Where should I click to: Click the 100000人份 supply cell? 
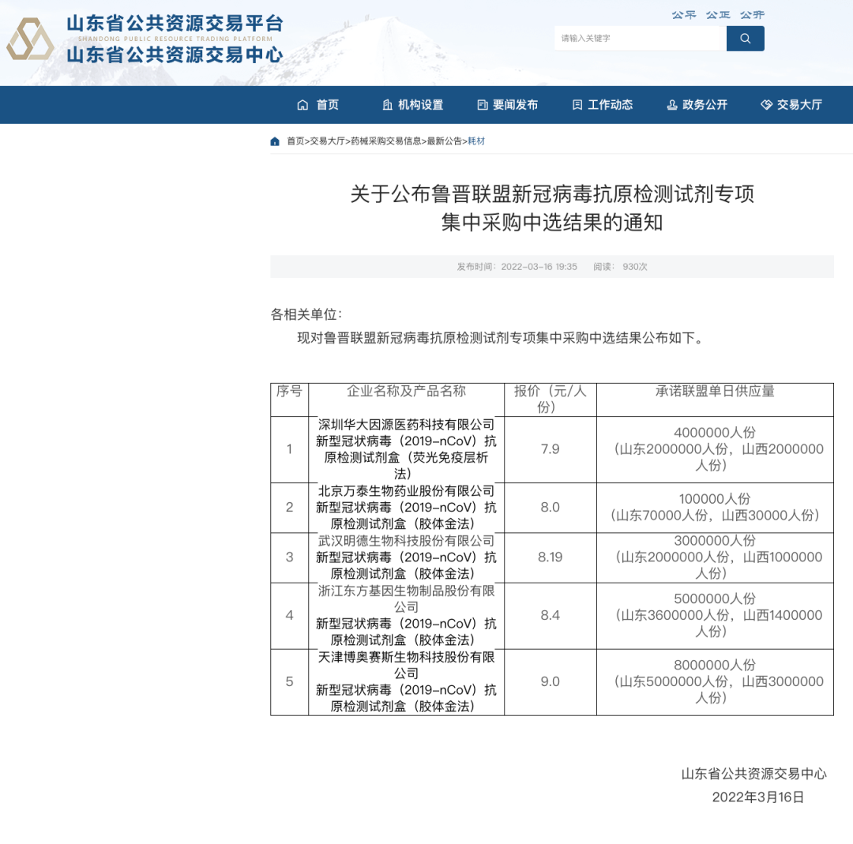point(715,508)
